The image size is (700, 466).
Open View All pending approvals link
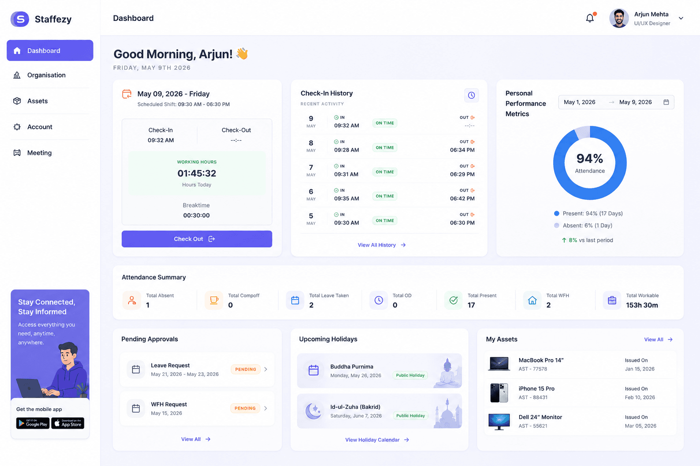196,439
